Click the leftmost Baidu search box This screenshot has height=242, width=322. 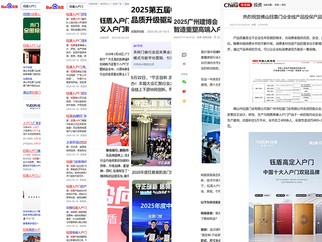[34, 7]
